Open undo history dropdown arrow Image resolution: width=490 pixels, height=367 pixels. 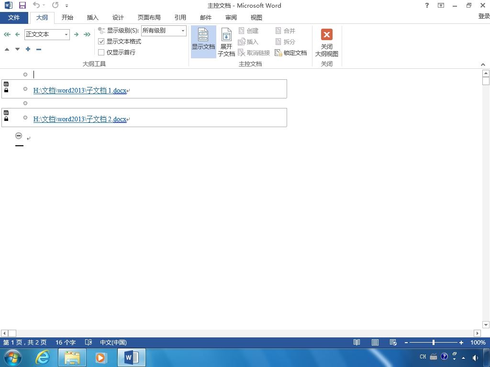44,5
